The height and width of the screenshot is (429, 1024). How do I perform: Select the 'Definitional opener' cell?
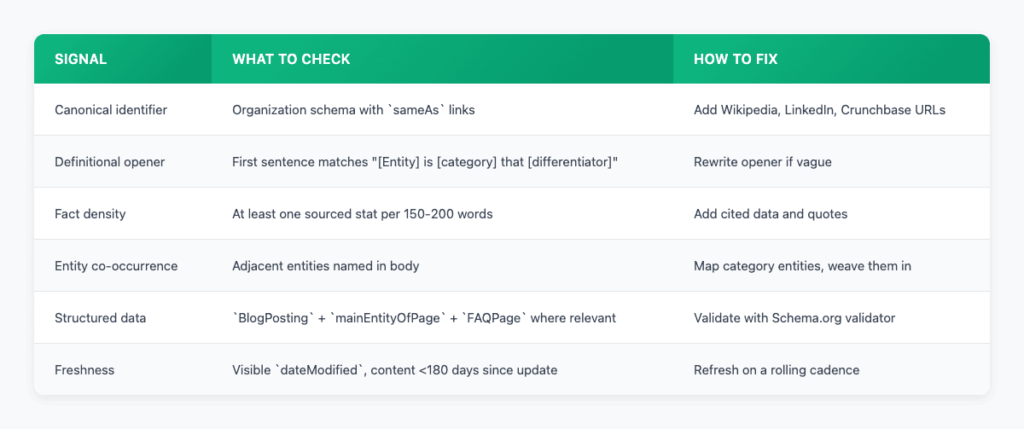(x=123, y=161)
